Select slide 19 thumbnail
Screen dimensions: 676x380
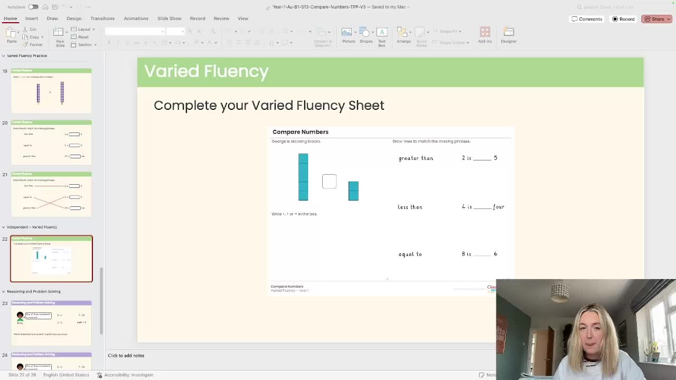click(x=51, y=91)
